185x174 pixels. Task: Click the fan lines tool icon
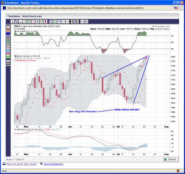59,21
